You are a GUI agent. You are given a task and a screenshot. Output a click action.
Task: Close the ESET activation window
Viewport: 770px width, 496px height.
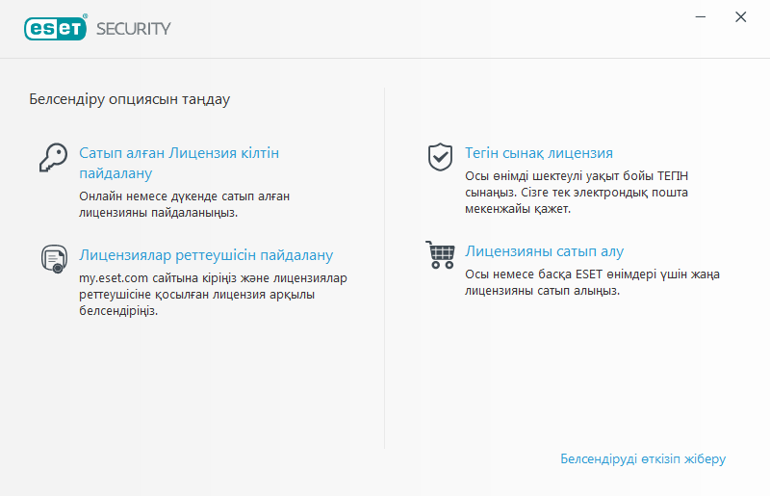[740, 16]
